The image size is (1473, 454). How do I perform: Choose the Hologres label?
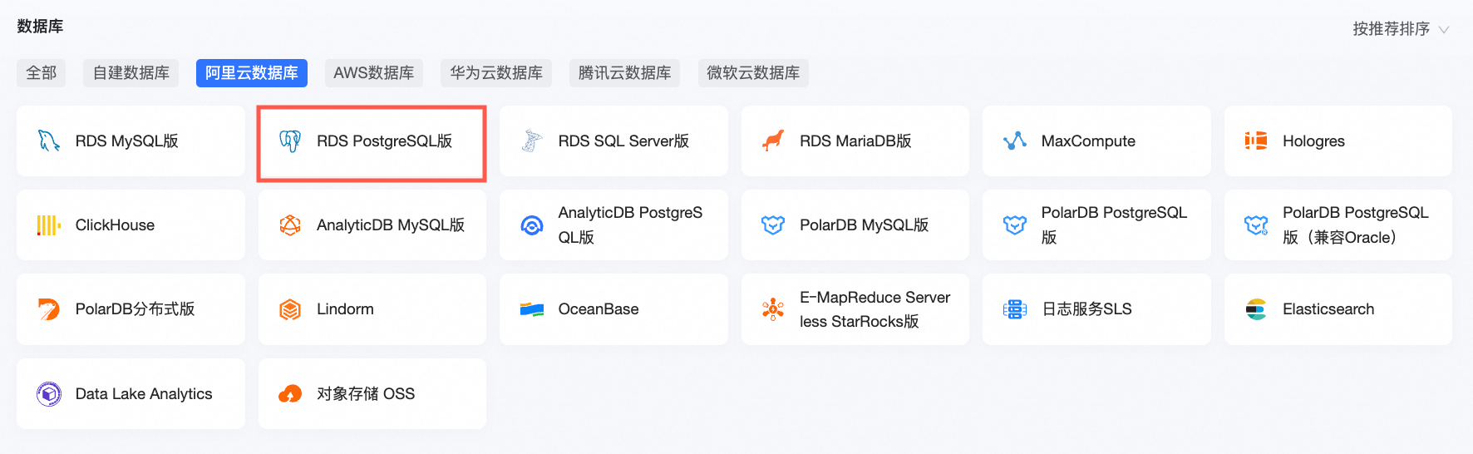pos(1313,141)
